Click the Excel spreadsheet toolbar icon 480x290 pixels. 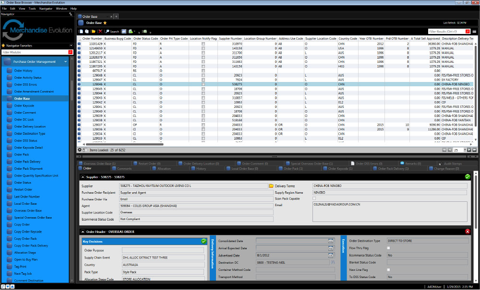point(145,32)
